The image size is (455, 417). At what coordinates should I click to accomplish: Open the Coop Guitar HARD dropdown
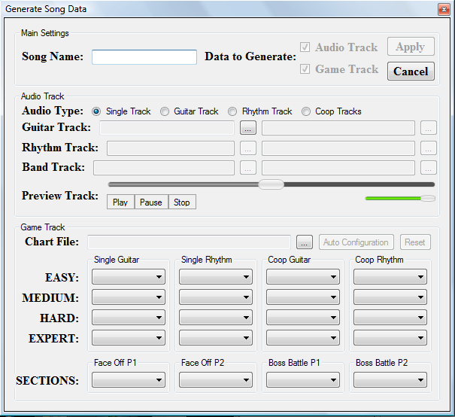(303, 318)
